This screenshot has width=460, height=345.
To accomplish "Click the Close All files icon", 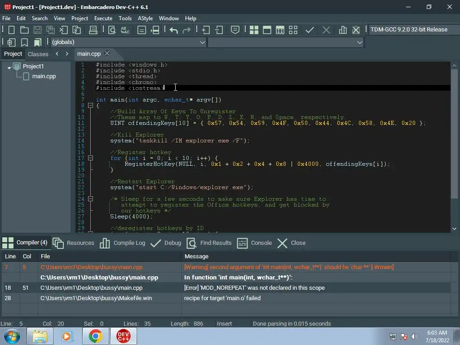I will pyautogui.click(x=76, y=30).
